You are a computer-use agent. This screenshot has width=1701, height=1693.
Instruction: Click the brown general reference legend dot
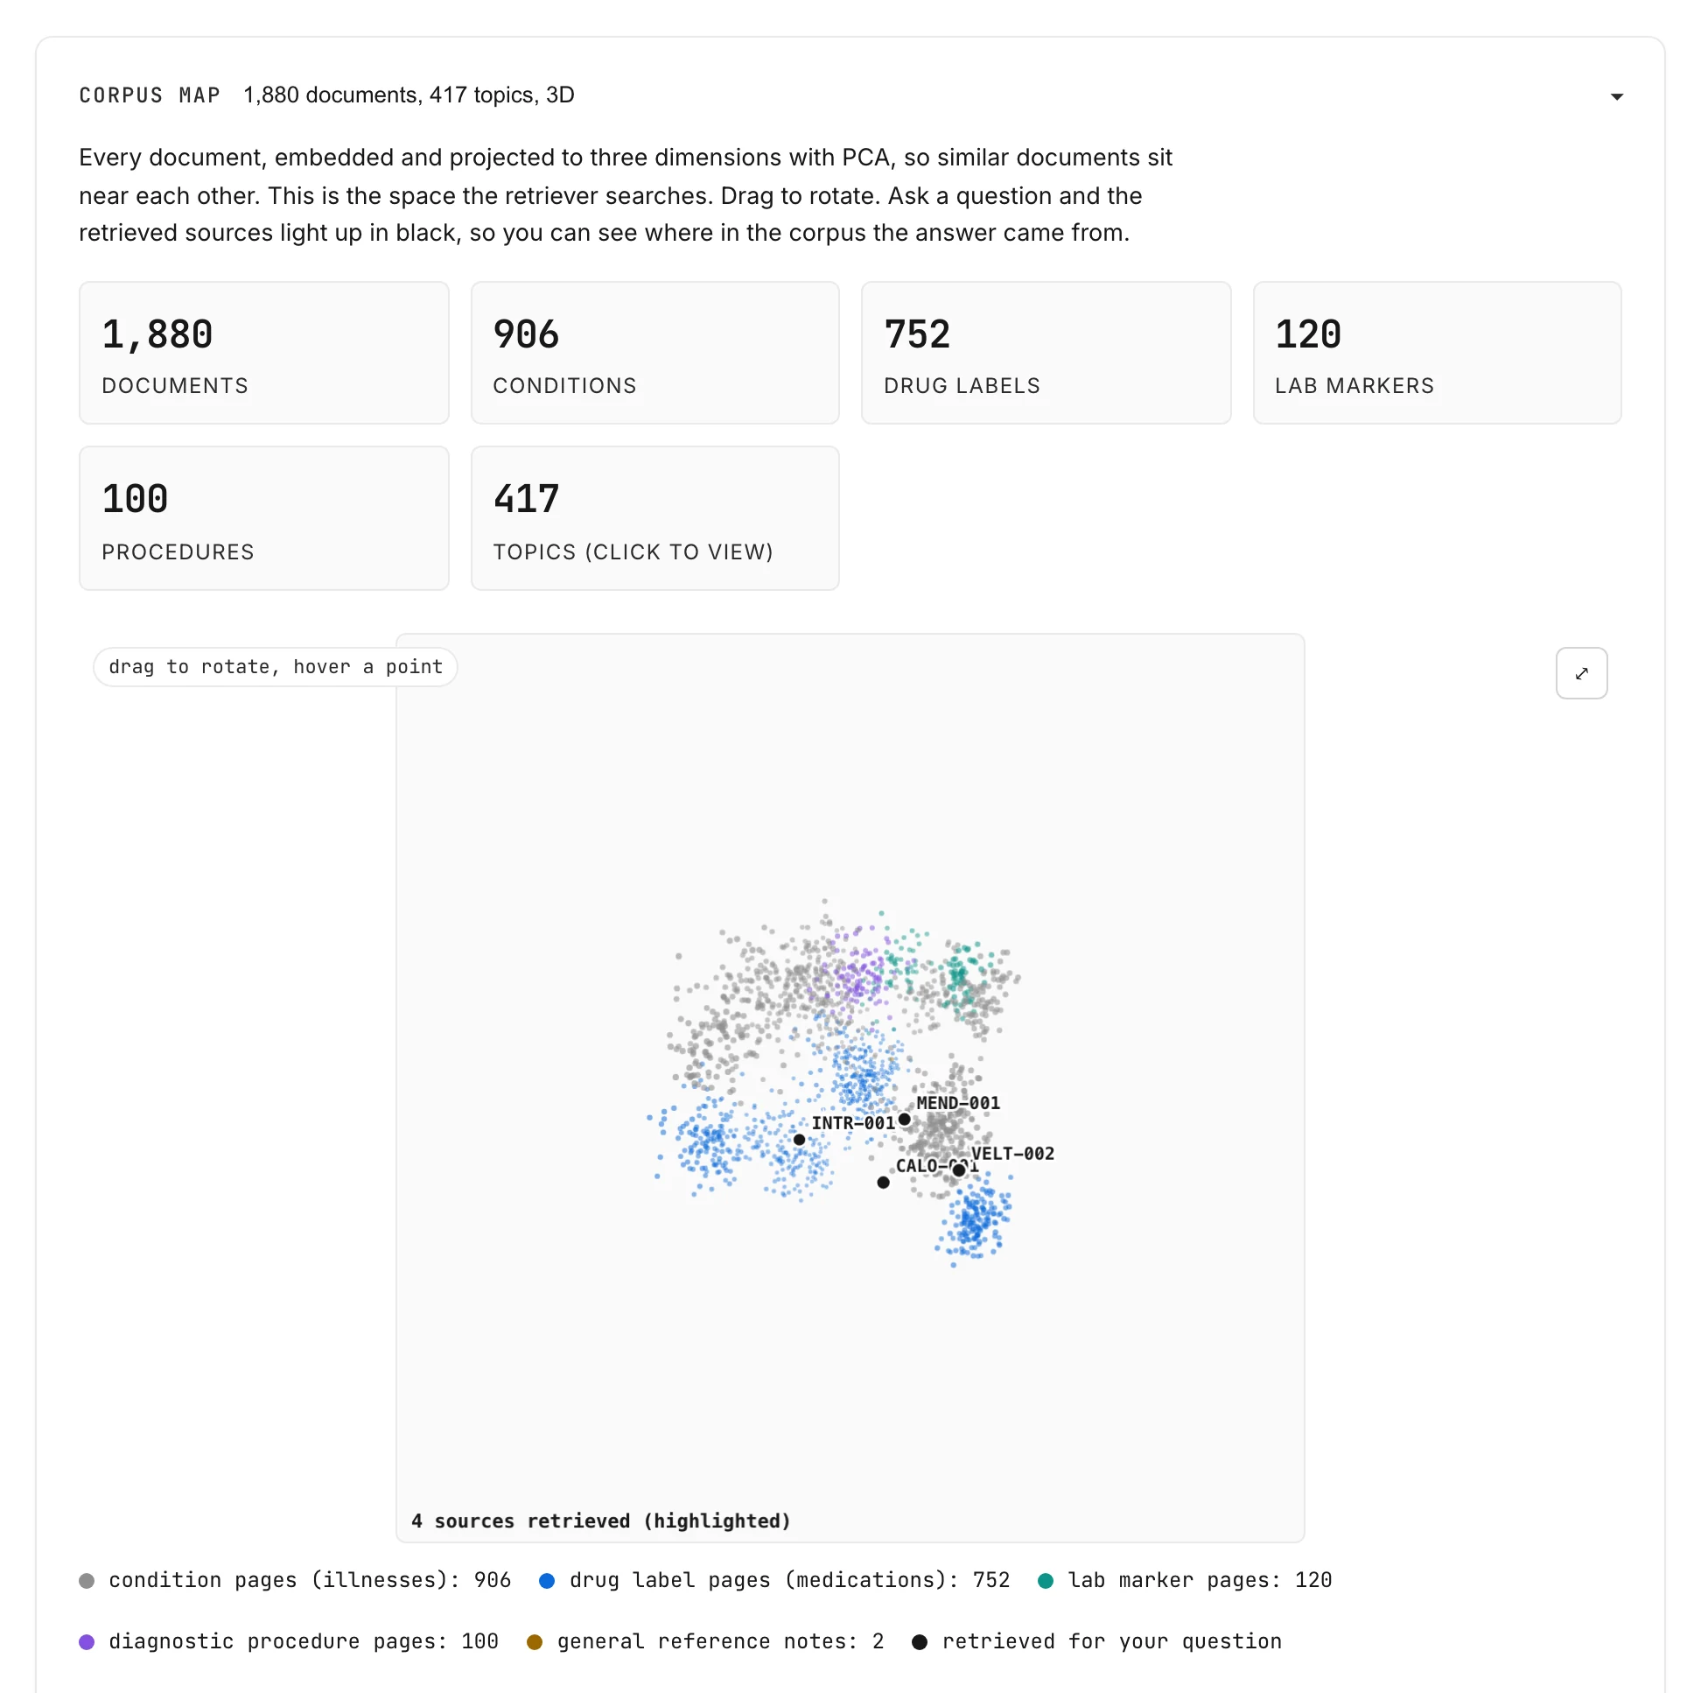click(x=535, y=1642)
